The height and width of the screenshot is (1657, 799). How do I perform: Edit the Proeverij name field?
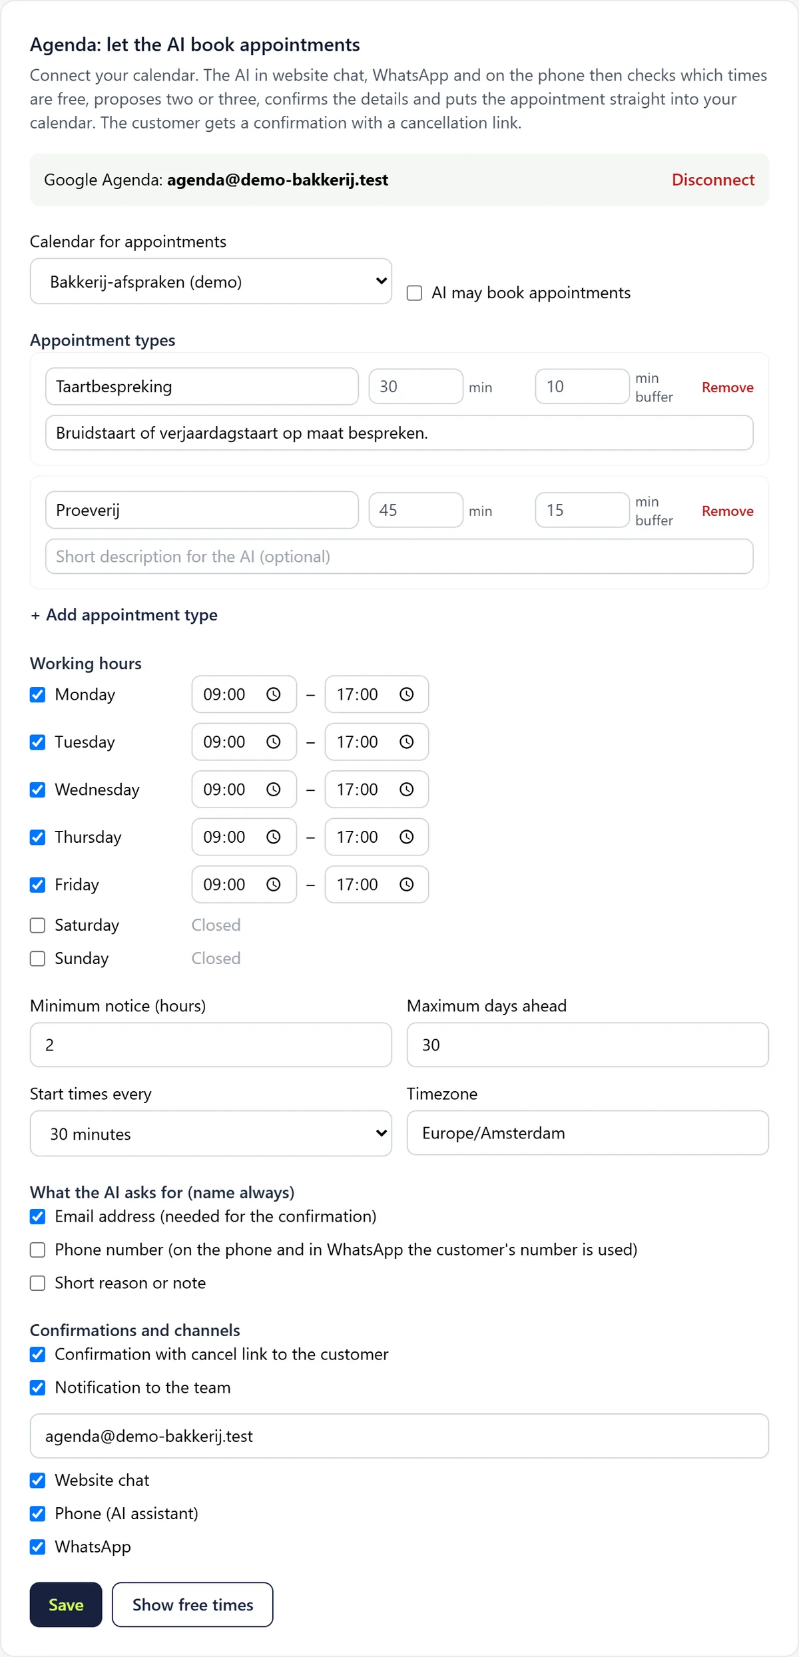(x=202, y=511)
